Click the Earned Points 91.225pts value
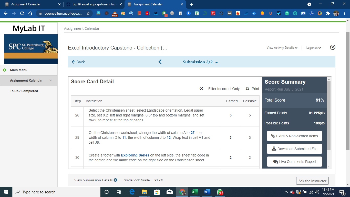350x197 pixels. [x=317, y=113]
